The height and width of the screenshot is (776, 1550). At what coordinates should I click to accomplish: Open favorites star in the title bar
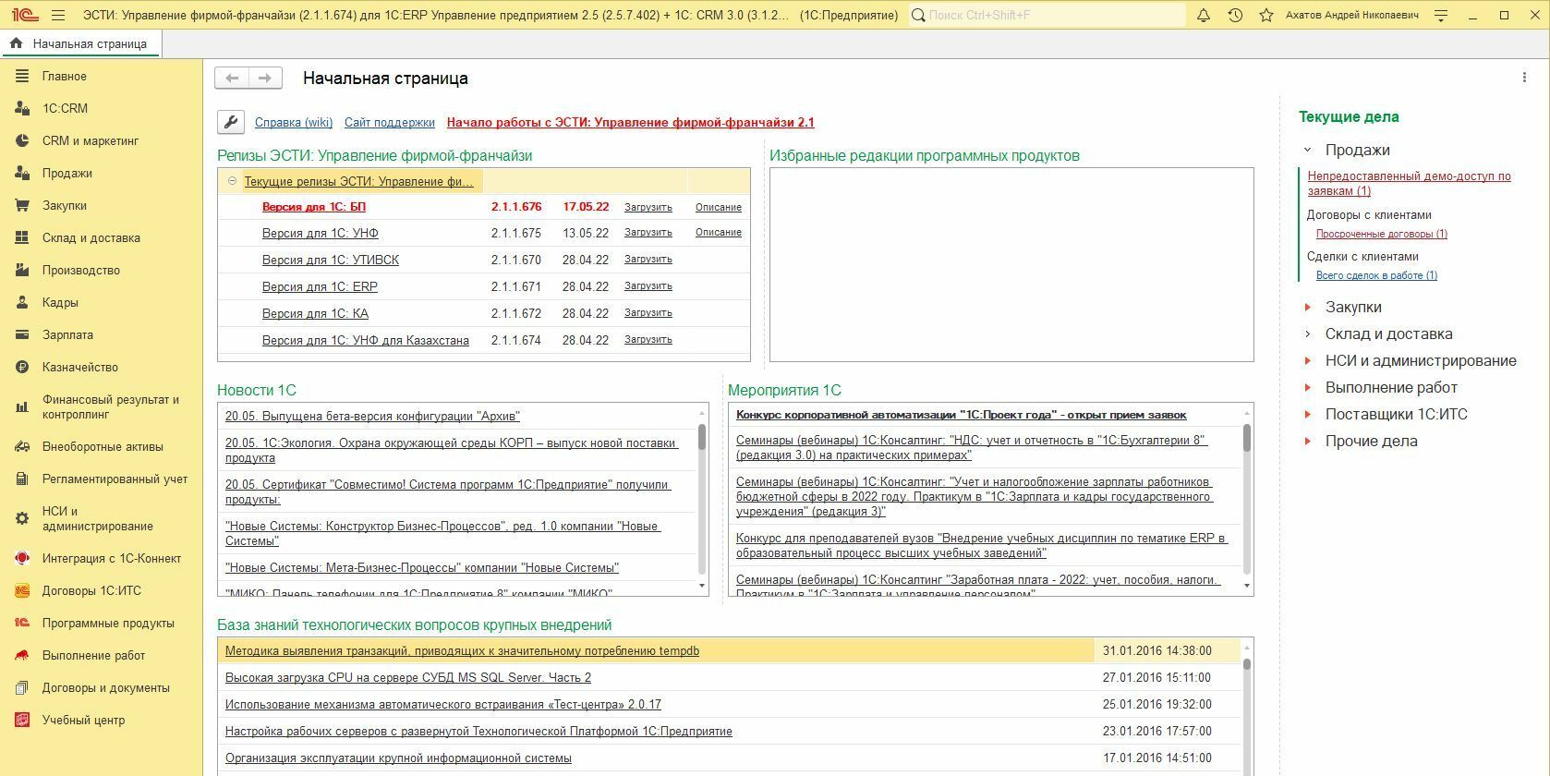(1266, 15)
